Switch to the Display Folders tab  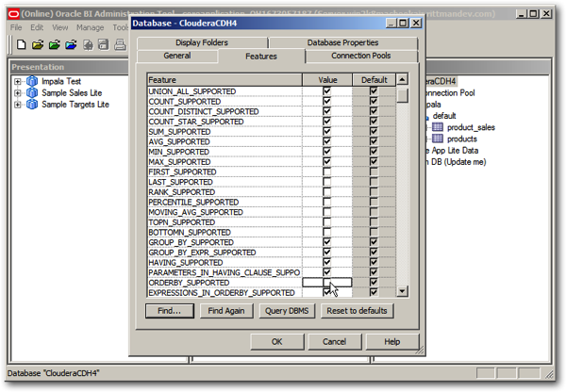202,42
